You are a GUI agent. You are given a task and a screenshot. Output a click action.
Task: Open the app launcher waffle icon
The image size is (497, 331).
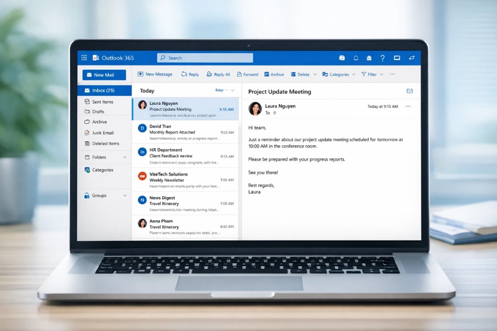84,58
